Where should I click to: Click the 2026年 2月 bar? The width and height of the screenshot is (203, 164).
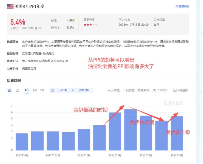pyautogui.click(x=84, y=140)
